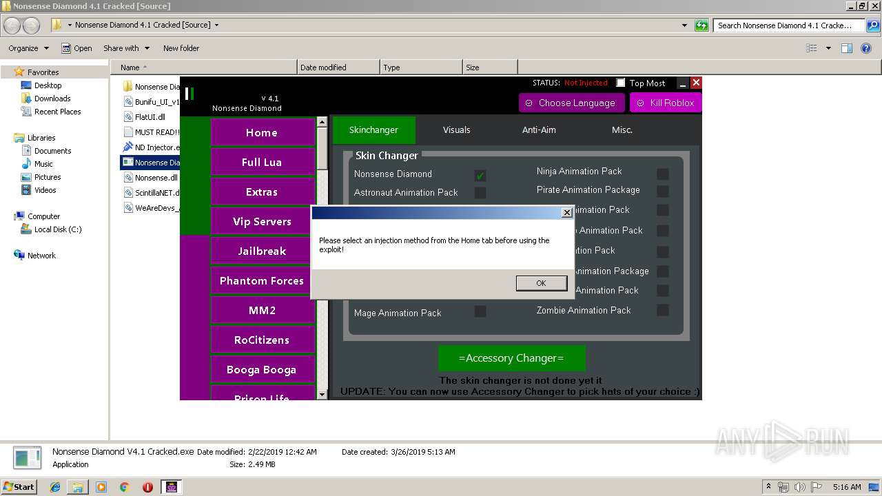The width and height of the screenshot is (882, 496).
Task: Click the address bar root chevron arrow
Action: click(70, 25)
